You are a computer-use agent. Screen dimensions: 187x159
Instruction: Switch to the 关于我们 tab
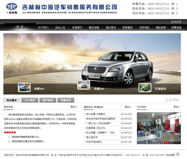pyautogui.click(x=30, y=100)
